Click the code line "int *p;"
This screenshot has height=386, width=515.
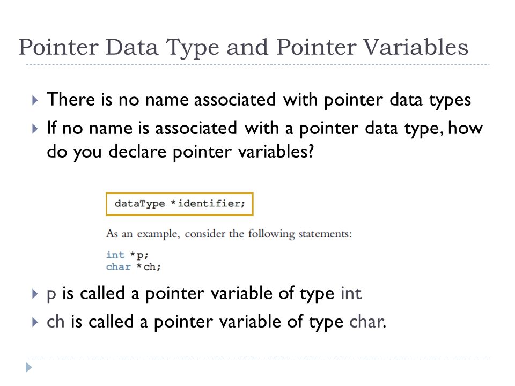[127, 255]
